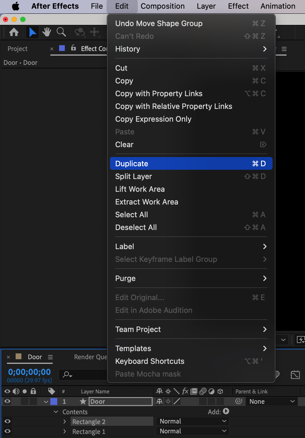305x438 pixels.
Task: Open the Parent & Link None dropdown
Action: [x=272, y=402]
